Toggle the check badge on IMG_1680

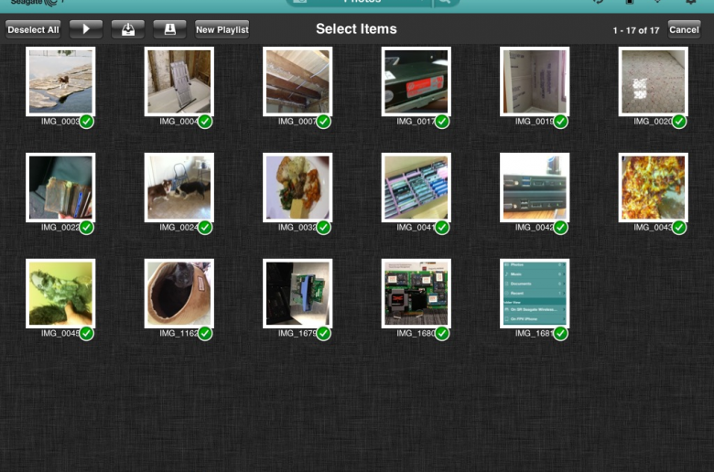point(442,334)
